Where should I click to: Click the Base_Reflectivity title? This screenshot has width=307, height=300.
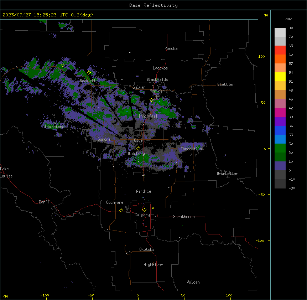[153, 5]
